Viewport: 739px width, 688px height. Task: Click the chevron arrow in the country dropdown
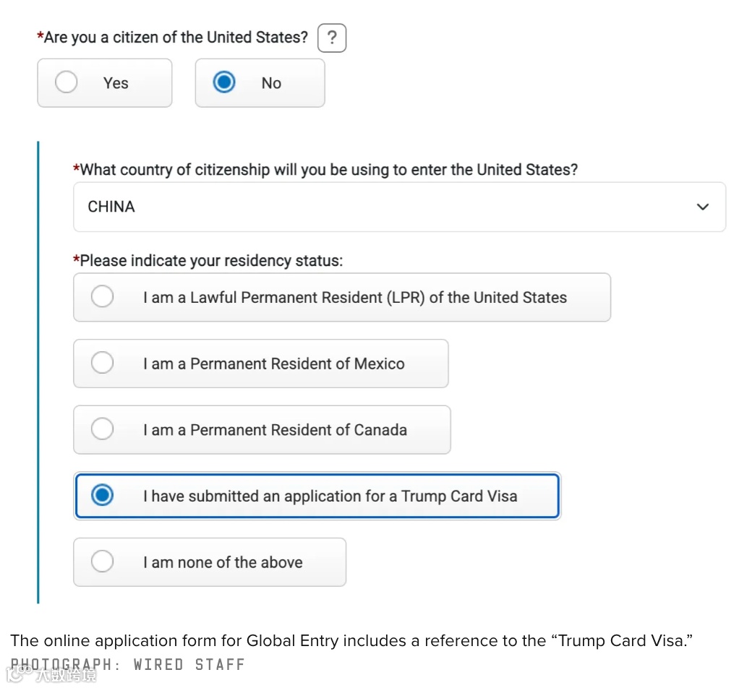(x=702, y=207)
